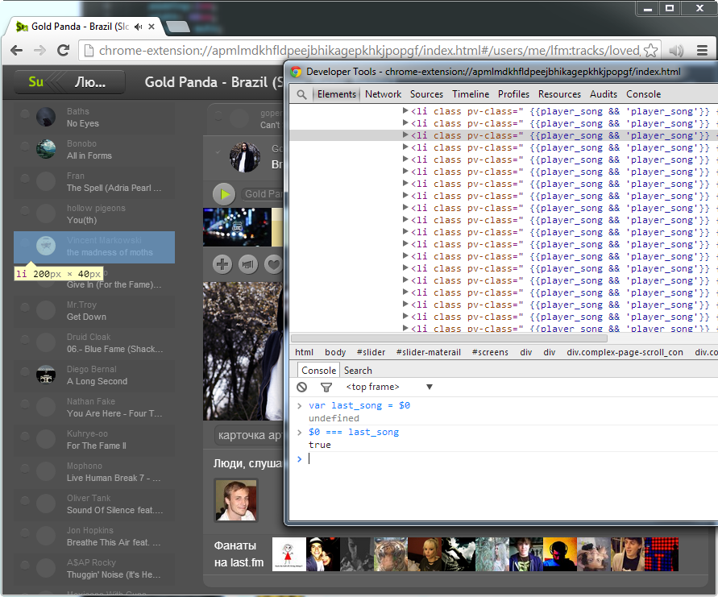The width and height of the screenshot is (718, 597).
Task: Go forward with the browser forward arrow
Action: [39, 51]
